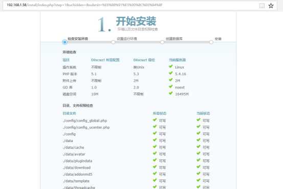Click the green check in 附件上传 row
283x189 pixels.
[171, 80]
